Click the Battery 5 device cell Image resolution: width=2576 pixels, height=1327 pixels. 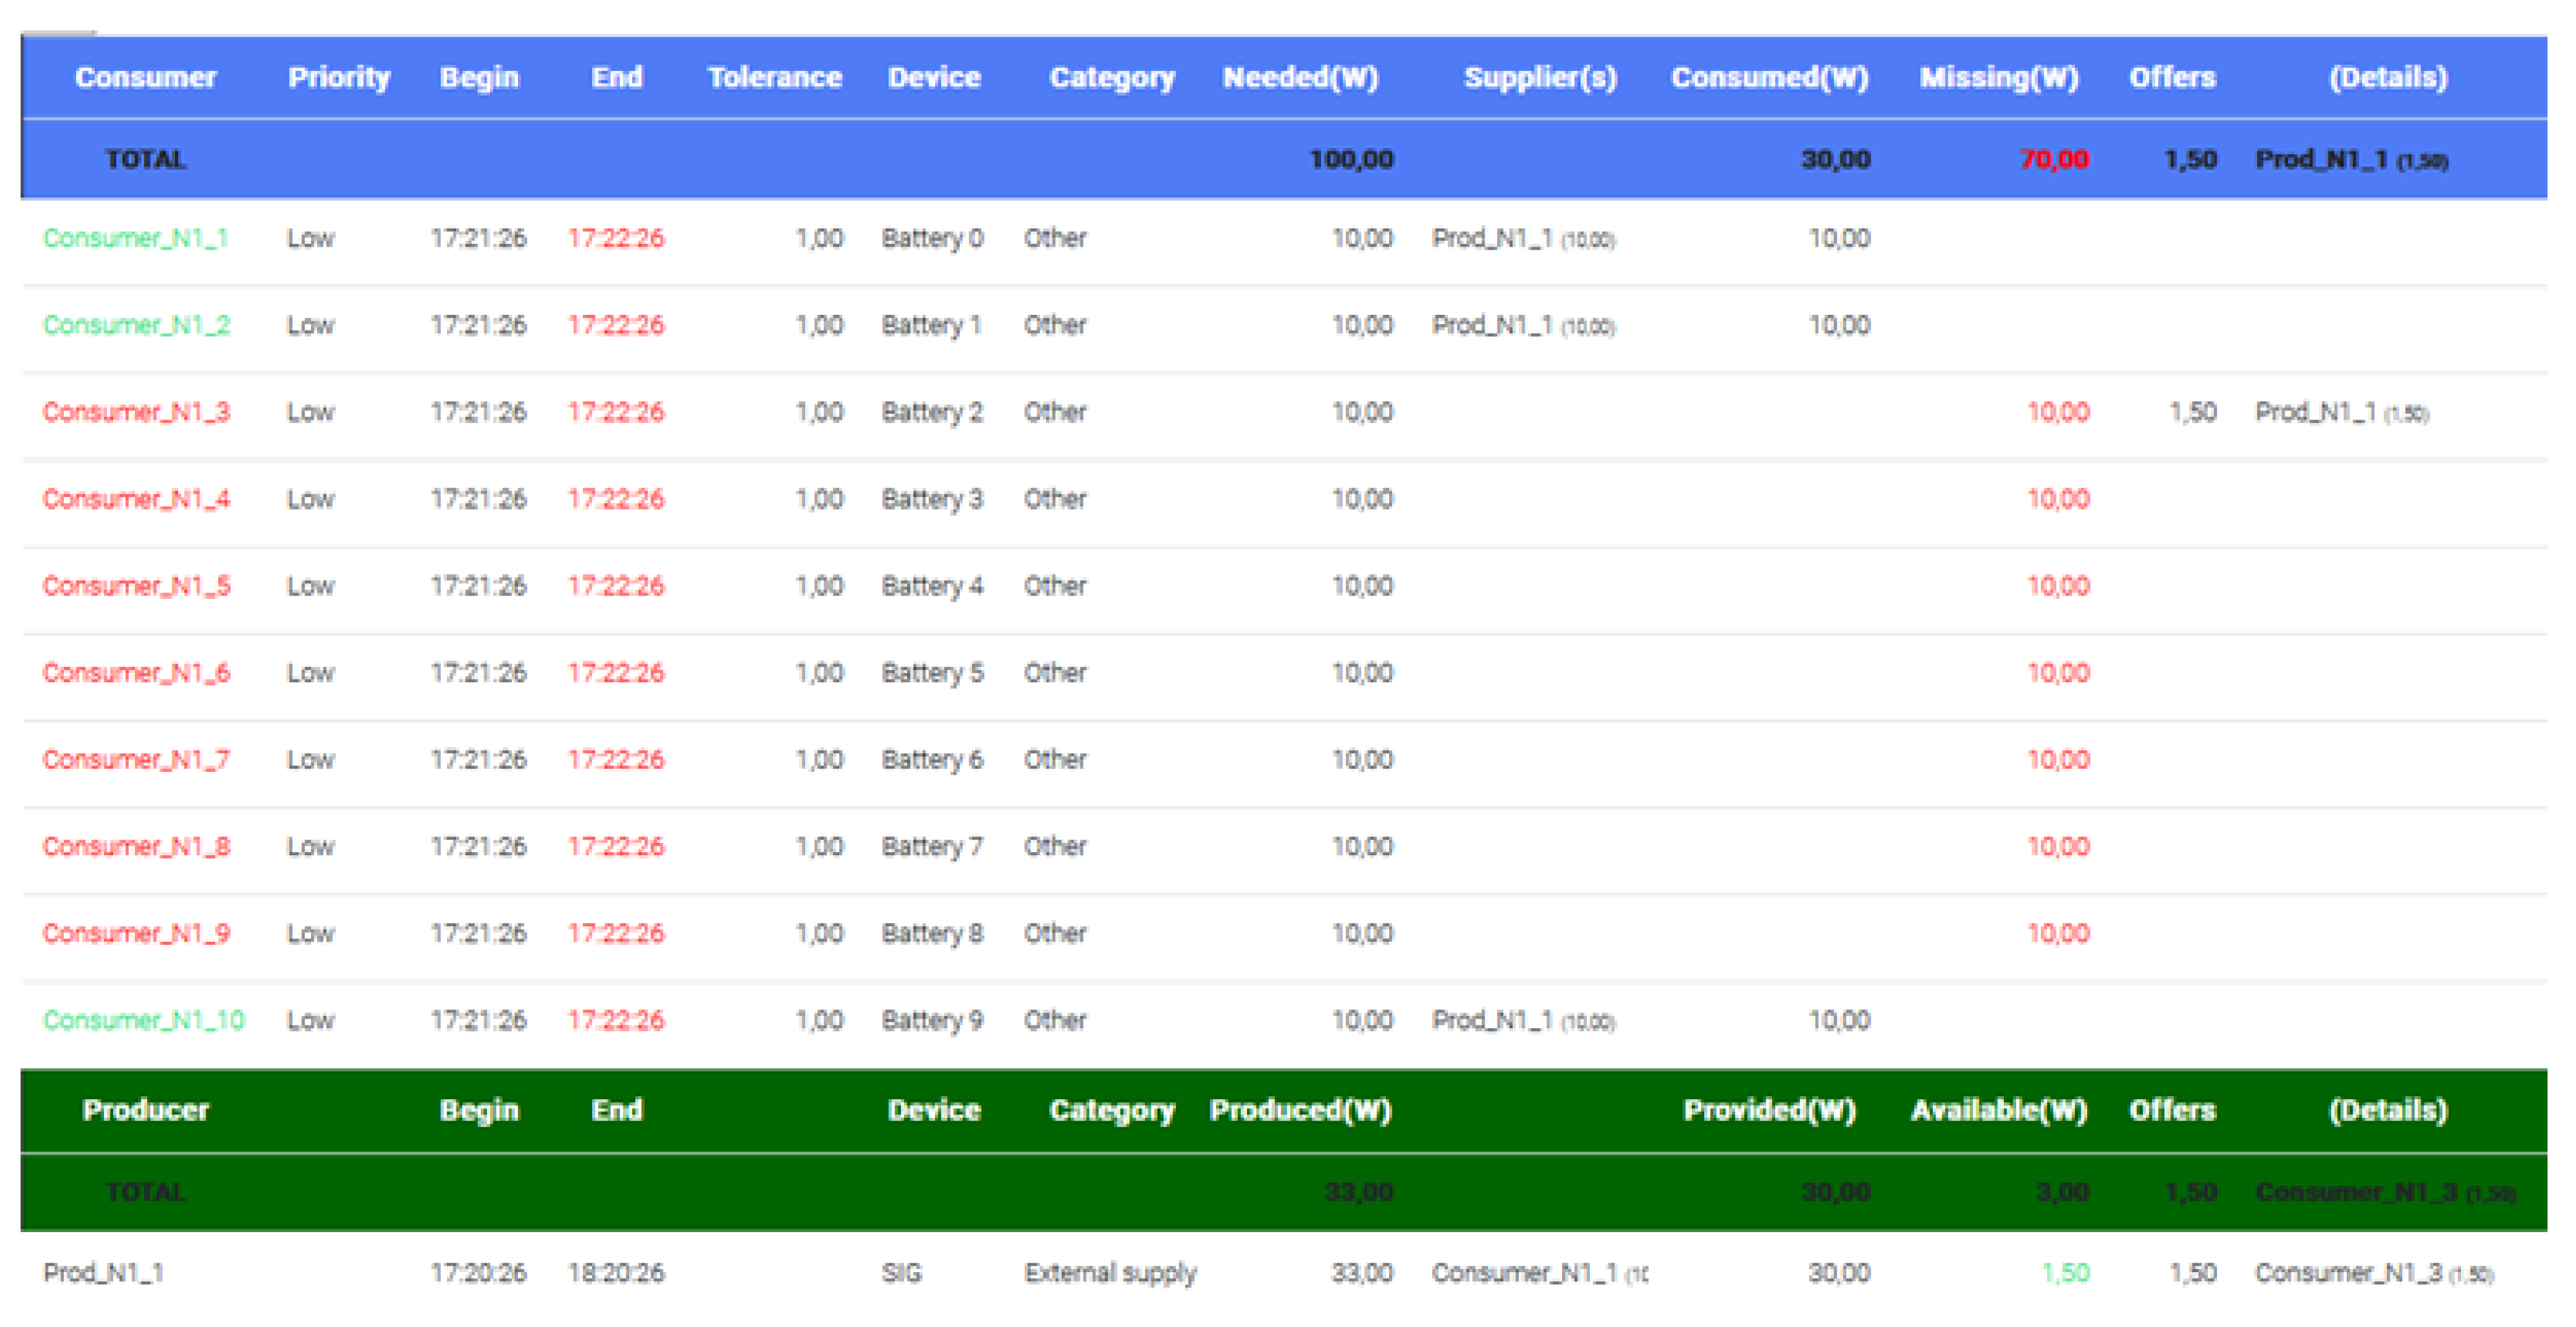[x=931, y=673]
